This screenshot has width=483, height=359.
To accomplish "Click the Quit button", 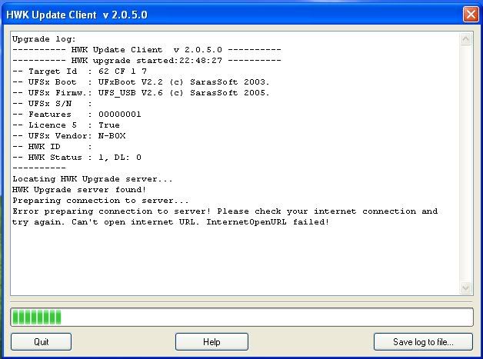I will tap(41, 342).
